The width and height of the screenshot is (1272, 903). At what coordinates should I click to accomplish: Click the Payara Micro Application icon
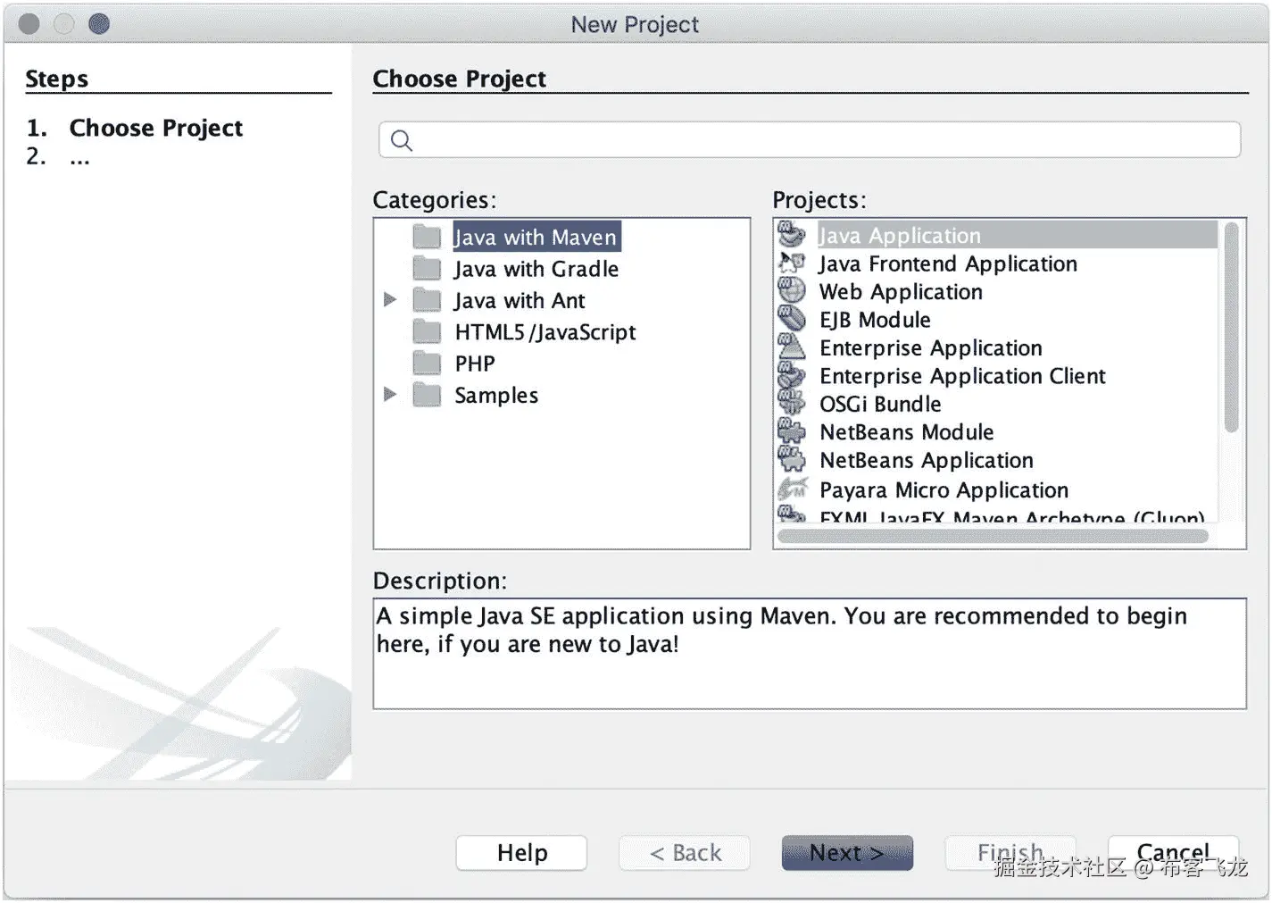click(x=791, y=489)
